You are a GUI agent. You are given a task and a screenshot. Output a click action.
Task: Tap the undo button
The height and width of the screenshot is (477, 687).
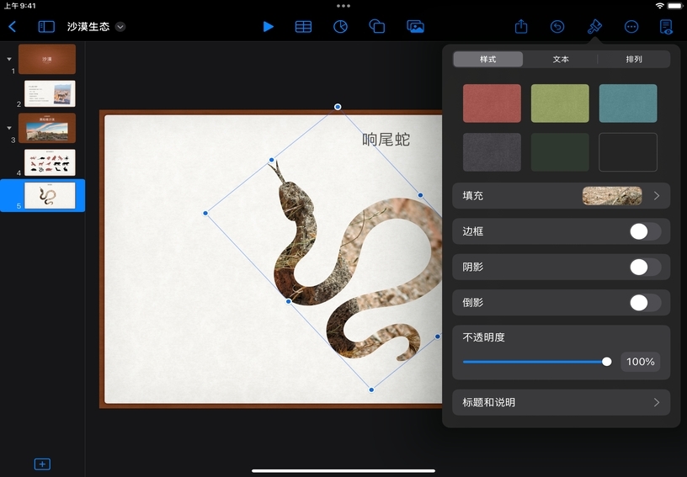coord(557,27)
